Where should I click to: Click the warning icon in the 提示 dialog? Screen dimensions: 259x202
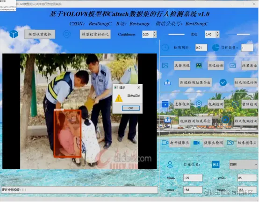[119, 98]
